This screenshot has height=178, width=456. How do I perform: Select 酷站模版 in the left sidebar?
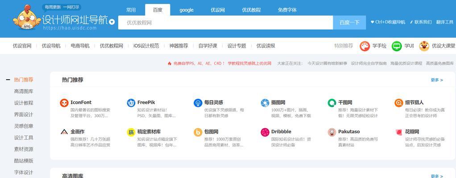pyautogui.click(x=24, y=161)
